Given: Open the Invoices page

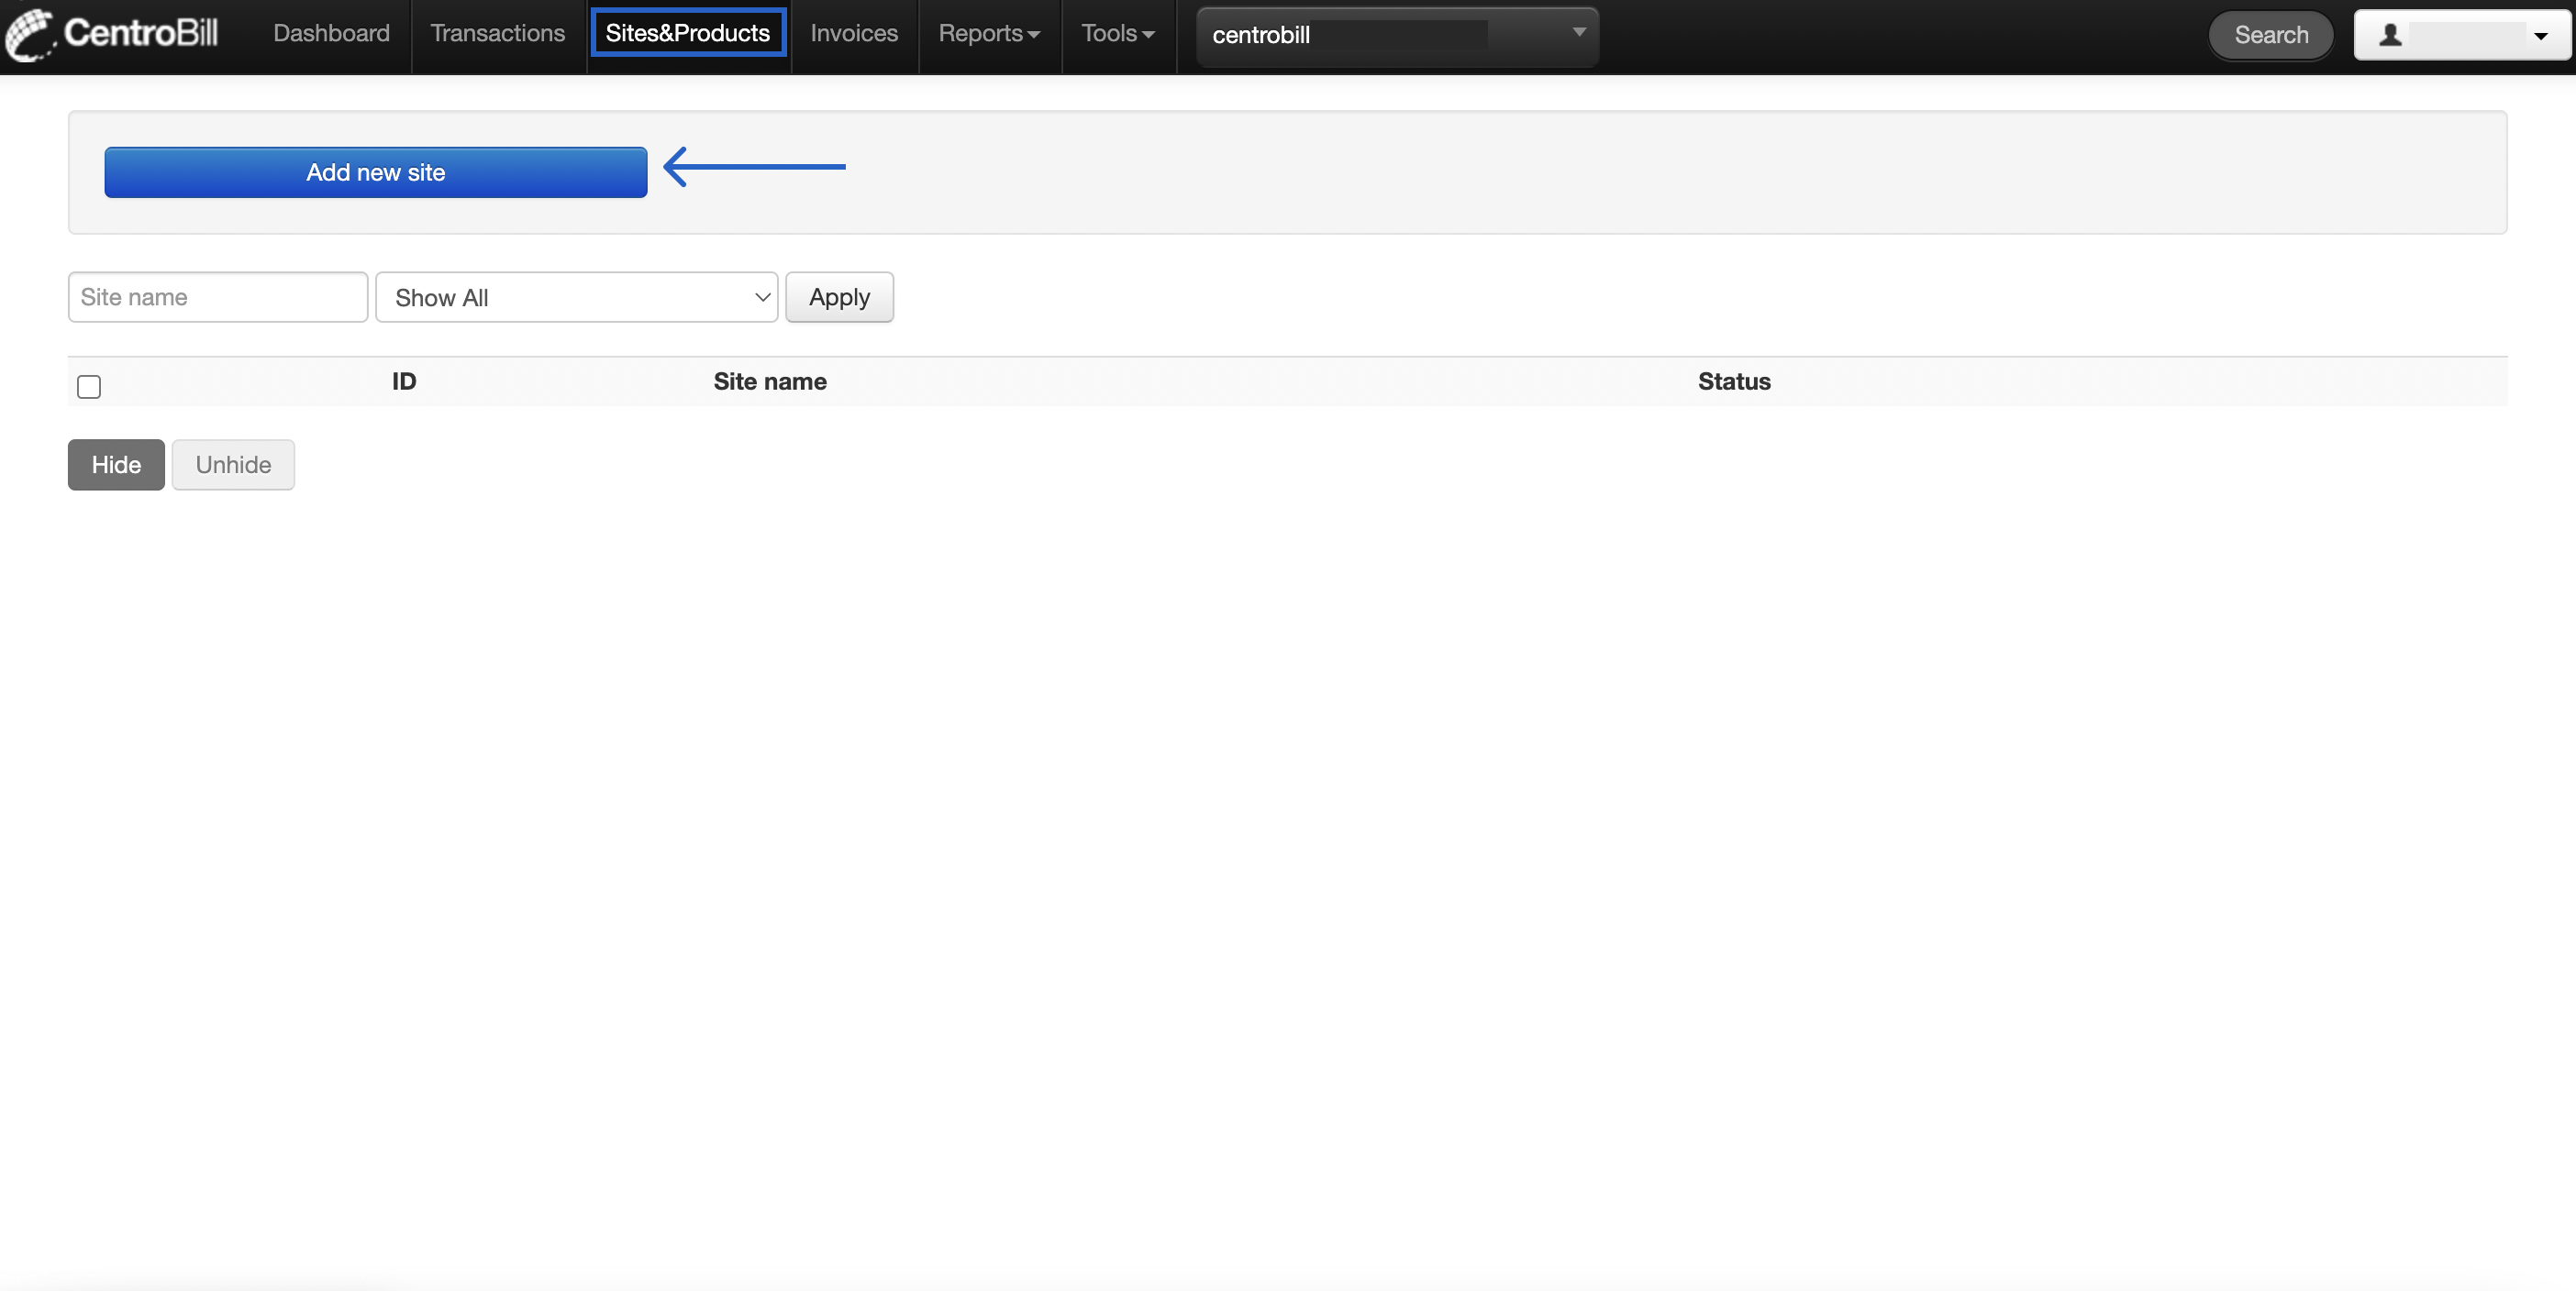Looking at the screenshot, I should click(854, 34).
